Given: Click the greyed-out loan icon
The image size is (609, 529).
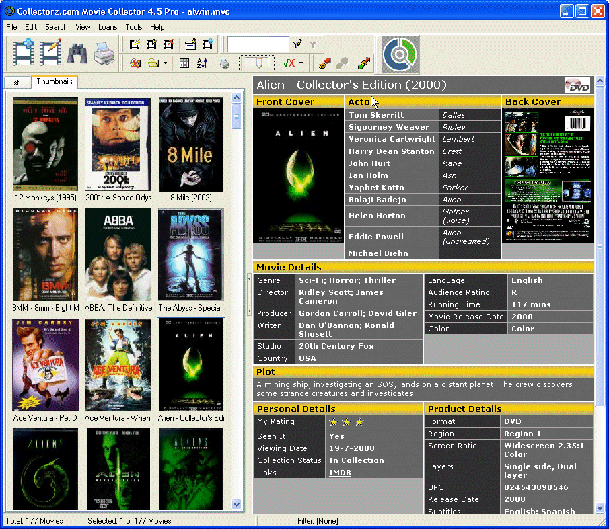Looking at the screenshot, I should 342,63.
